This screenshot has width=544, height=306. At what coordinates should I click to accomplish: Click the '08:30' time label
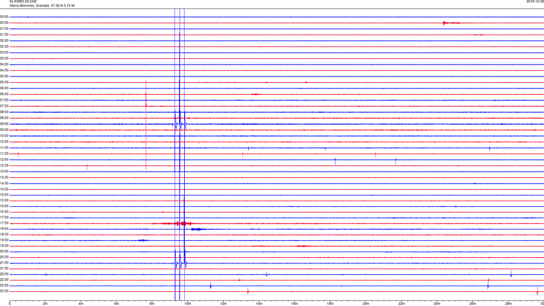coord(5,118)
